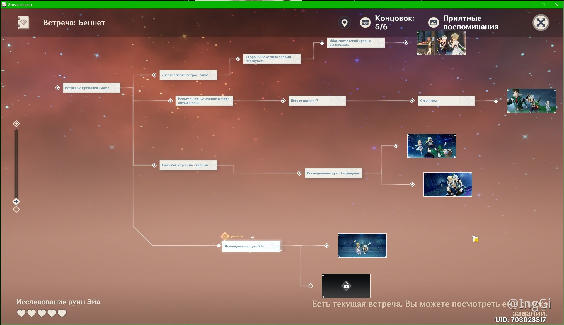The width and height of the screenshot is (564, 325).
Task: Click the location pin icon
Action: click(x=345, y=23)
